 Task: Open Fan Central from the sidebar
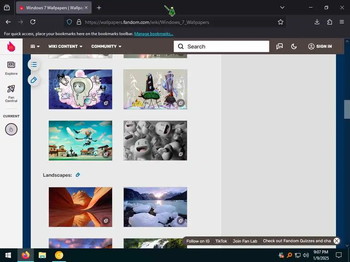coord(11,93)
